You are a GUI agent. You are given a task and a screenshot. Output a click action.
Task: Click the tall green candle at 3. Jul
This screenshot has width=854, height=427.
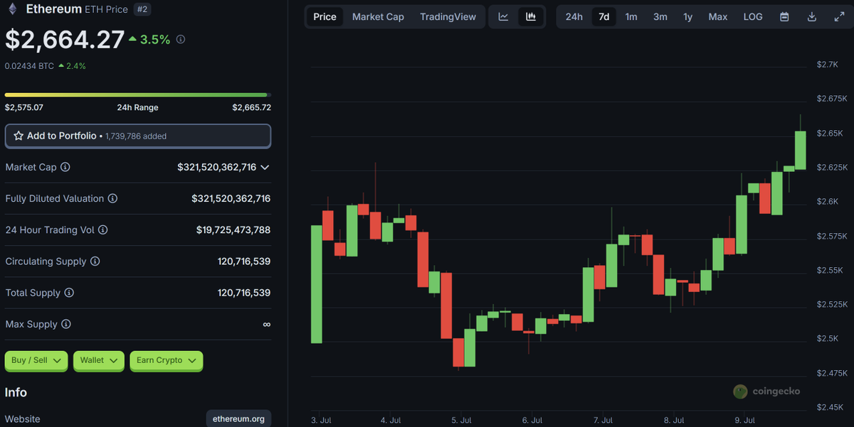tap(317, 284)
